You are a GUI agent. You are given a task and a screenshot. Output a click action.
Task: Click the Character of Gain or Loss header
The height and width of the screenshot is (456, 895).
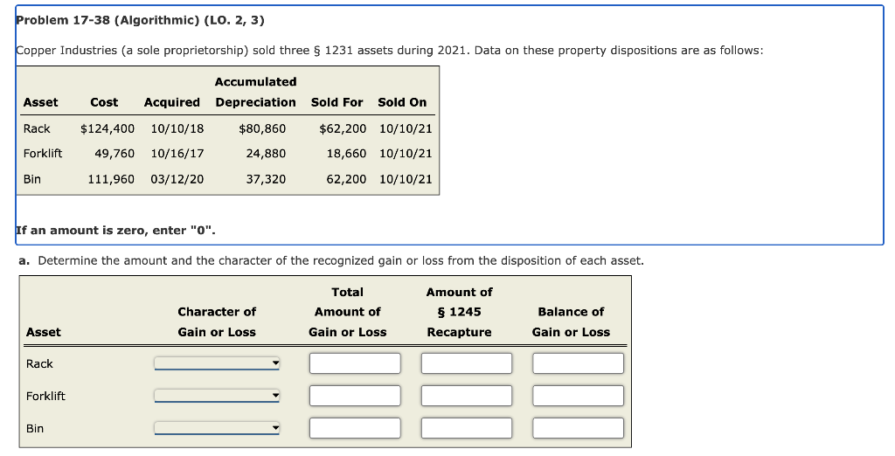[217, 321]
